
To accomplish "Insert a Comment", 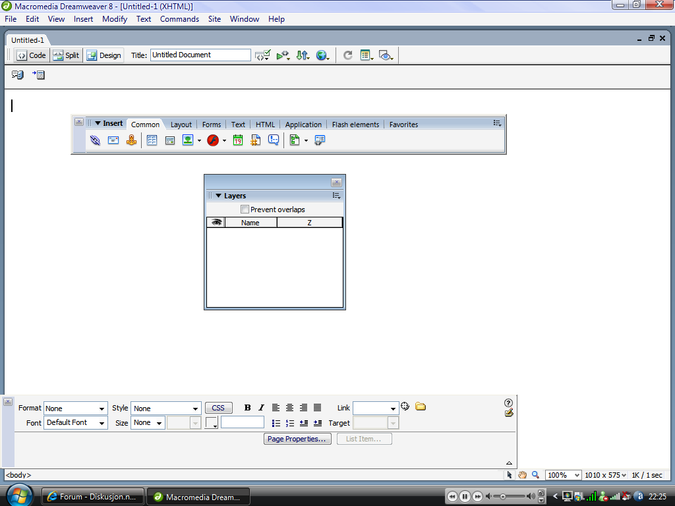I will pos(274,140).
